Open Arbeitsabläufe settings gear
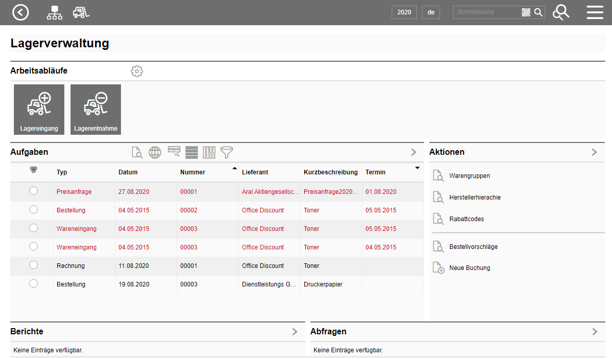This screenshot has width=612, height=359. pos(136,71)
